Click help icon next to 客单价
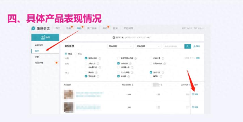This screenshot has width=243, height=122. 161,76
